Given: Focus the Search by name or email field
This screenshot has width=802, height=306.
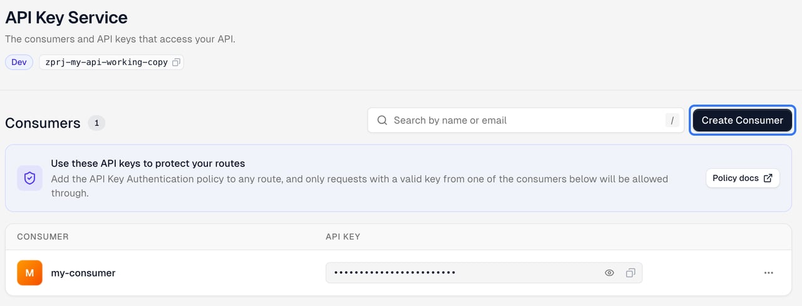Looking at the screenshot, I should 524,120.
